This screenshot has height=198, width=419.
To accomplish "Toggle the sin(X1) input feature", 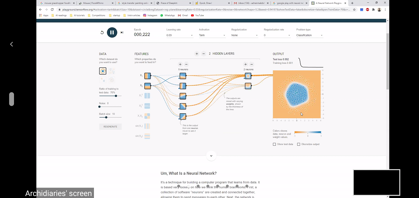I will coord(147,126).
